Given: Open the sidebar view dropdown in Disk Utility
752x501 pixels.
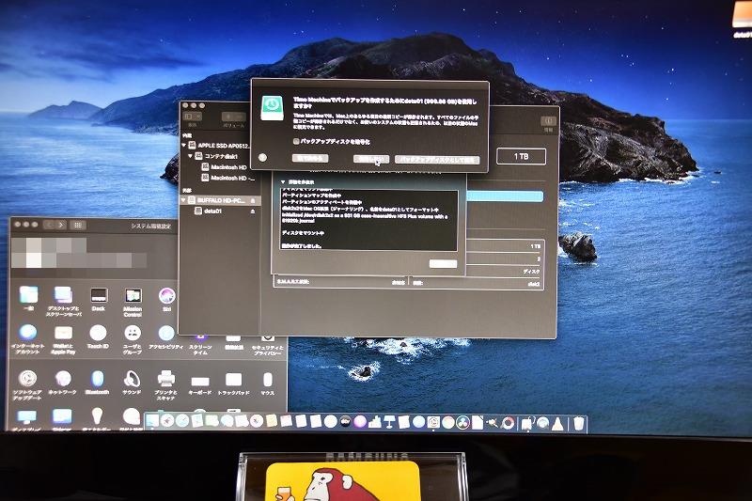Looking at the screenshot, I should (193, 117).
